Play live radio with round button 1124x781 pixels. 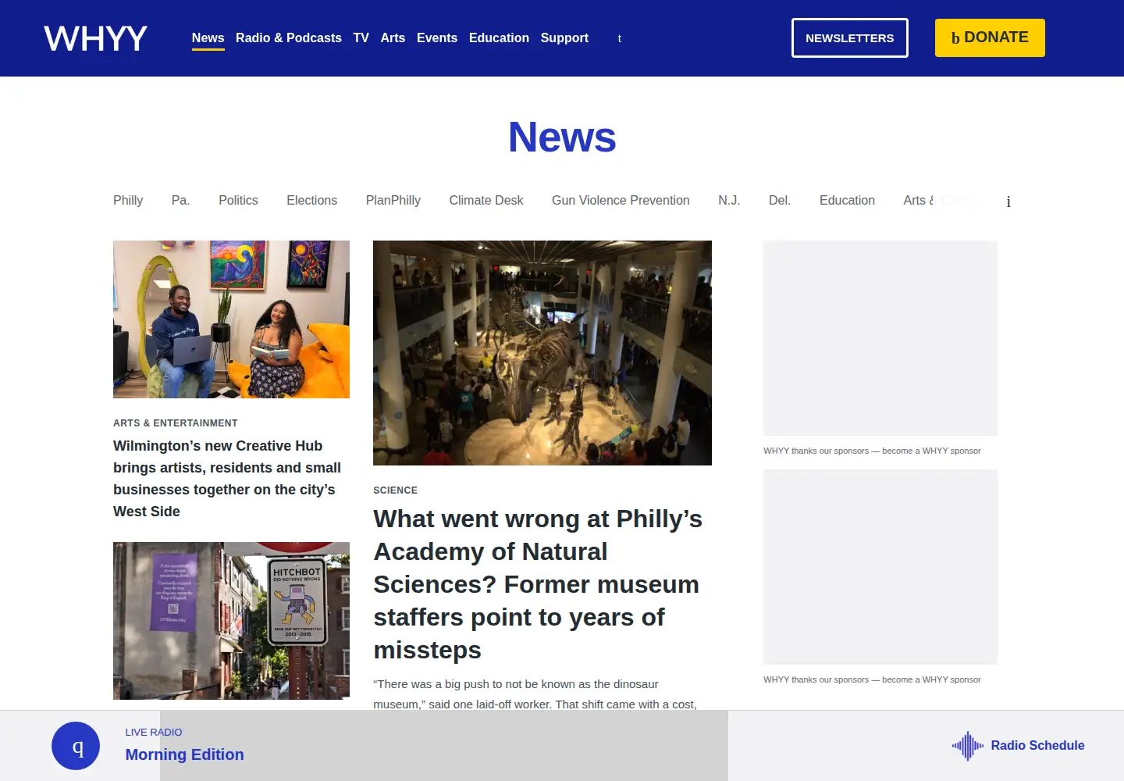tap(76, 746)
